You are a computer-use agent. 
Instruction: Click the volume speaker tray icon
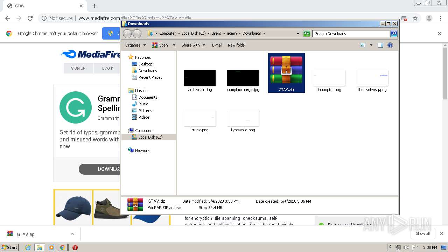406,247
